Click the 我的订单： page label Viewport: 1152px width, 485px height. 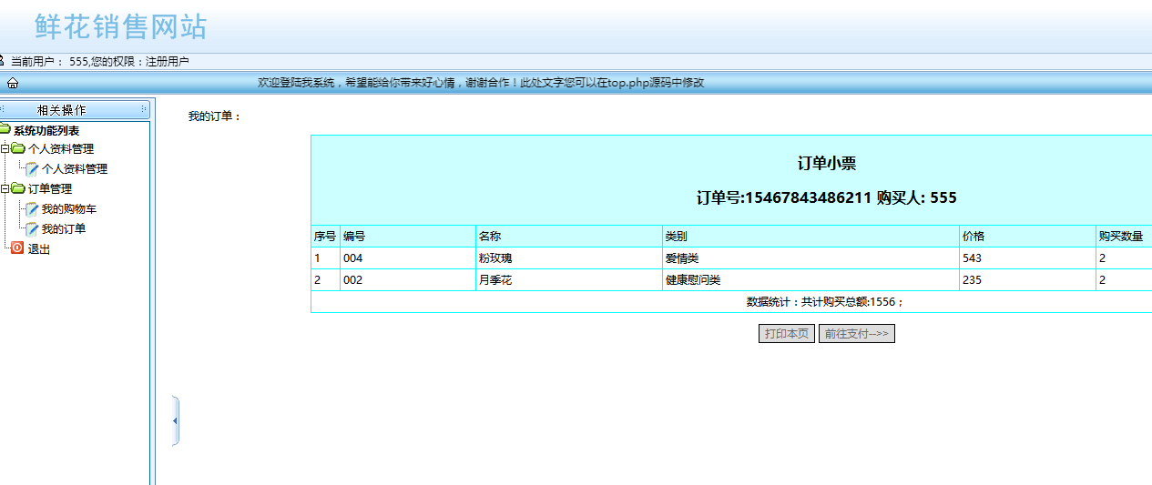(x=215, y=116)
